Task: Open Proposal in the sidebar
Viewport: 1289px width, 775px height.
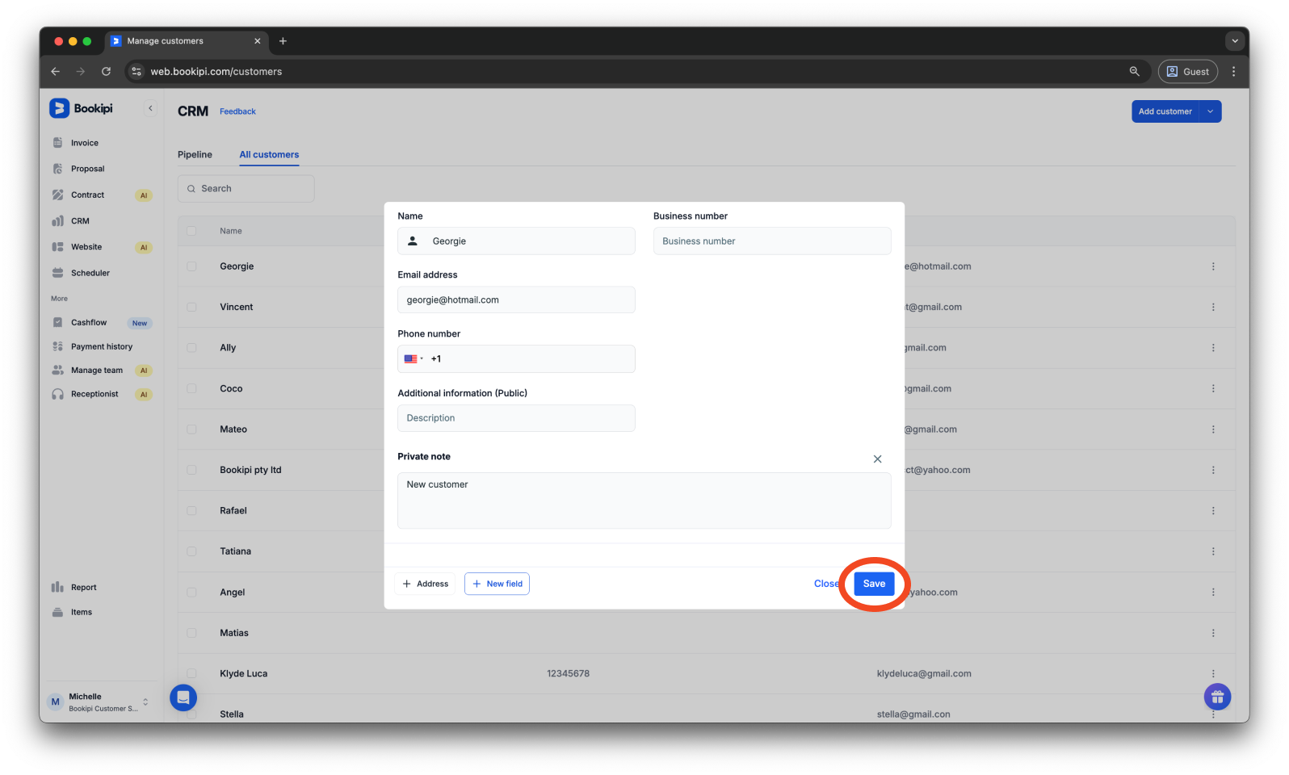Action: 87,169
